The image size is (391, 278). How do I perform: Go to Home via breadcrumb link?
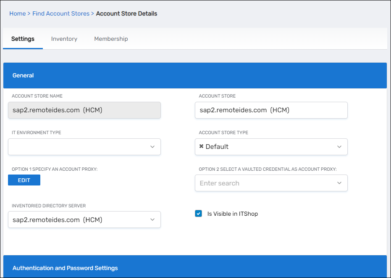coord(17,13)
